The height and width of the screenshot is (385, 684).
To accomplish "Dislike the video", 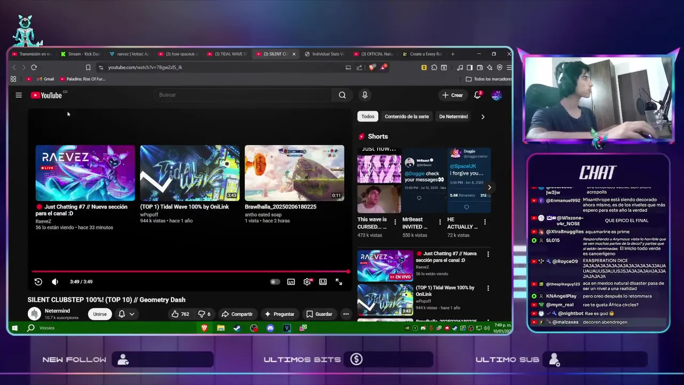I will 205,314.
